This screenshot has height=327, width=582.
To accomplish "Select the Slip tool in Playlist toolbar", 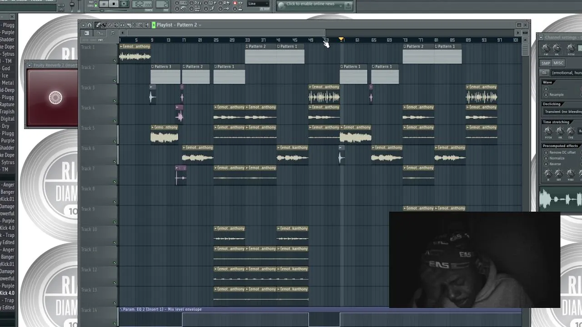I will (x=122, y=25).
